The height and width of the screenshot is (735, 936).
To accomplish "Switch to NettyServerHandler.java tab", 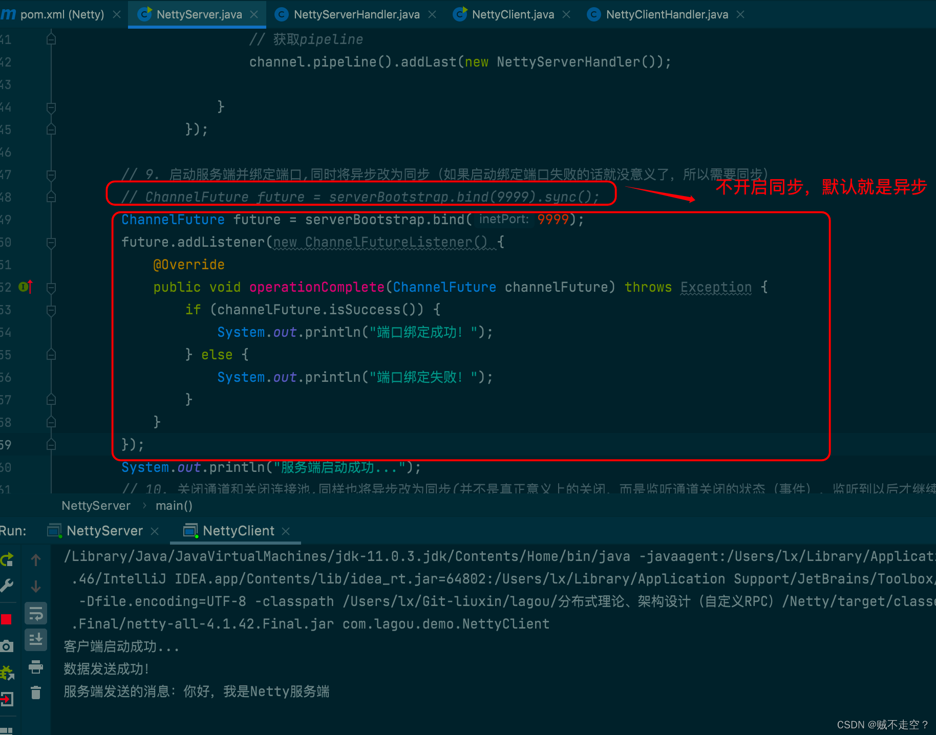I will (x=356, y=14).
